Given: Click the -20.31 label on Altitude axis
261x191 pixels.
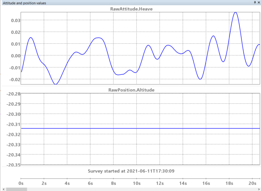Looking at the screenshot, I should 13,124.
